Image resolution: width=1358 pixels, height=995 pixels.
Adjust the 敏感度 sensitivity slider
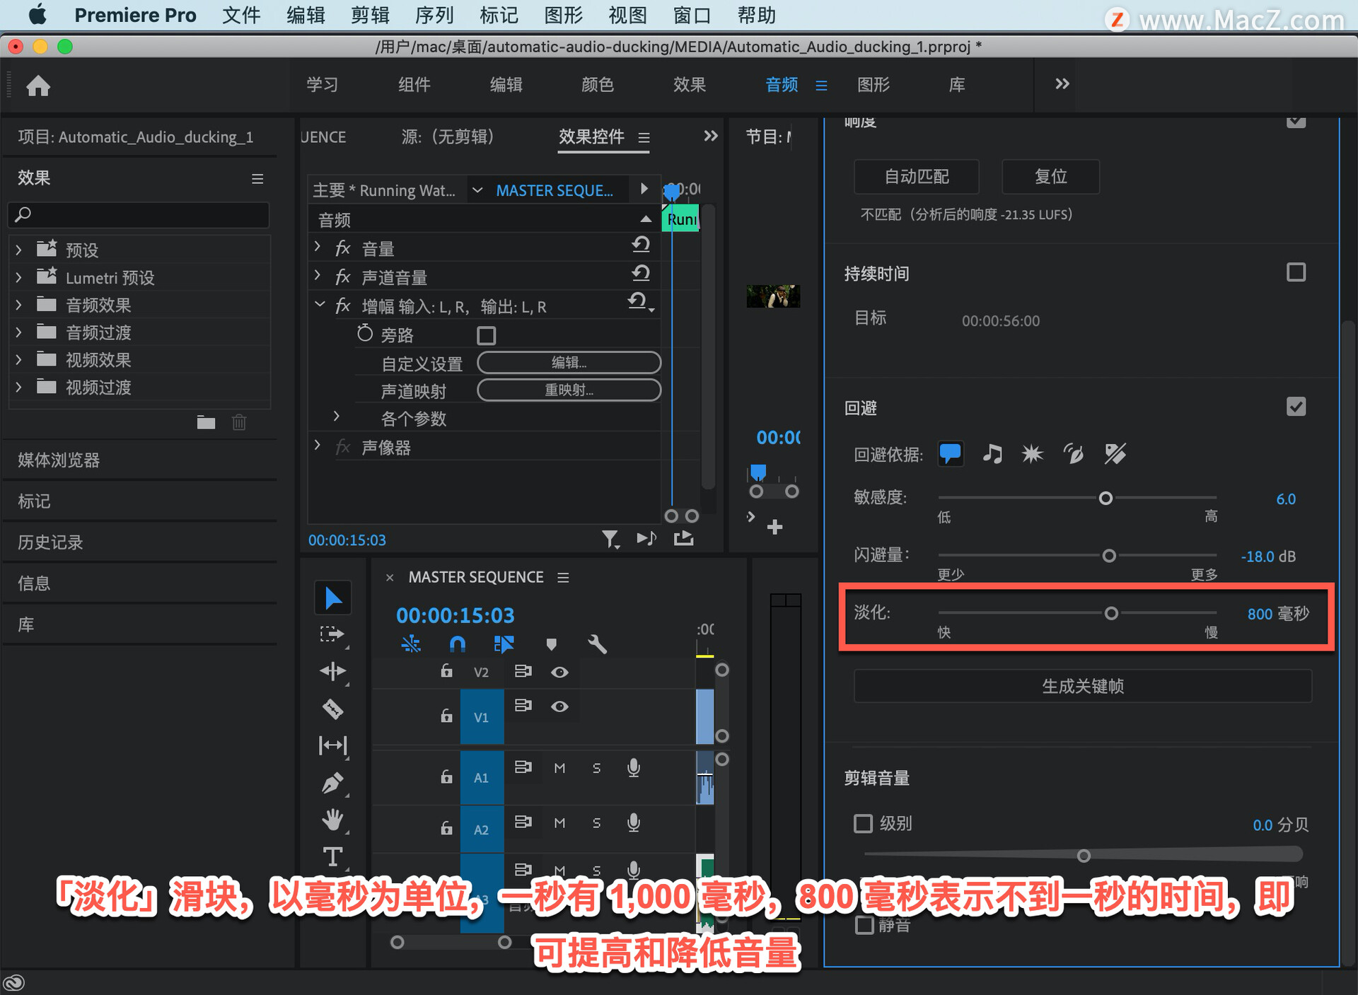pos(1105,499)
